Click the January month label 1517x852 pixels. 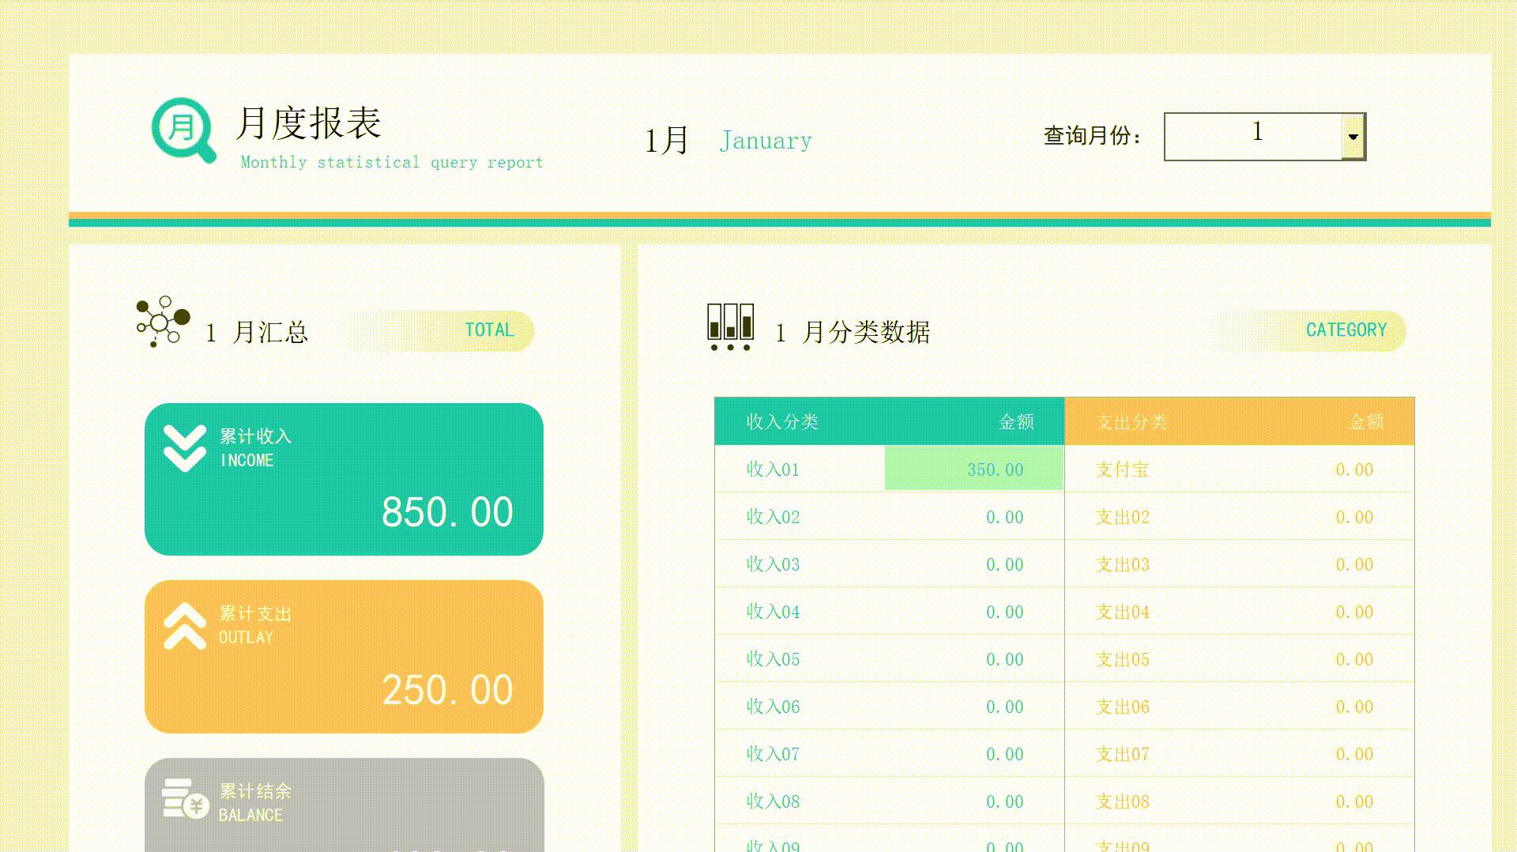tap(766, 141)
